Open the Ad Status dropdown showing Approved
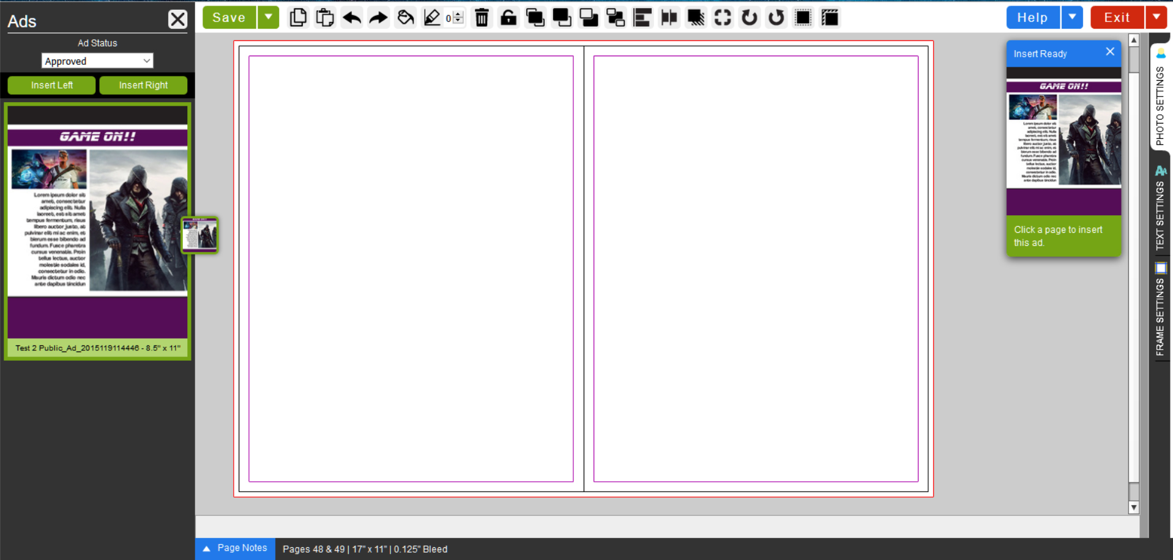This screenshot has height=560, width=1173. click(97, 61)
